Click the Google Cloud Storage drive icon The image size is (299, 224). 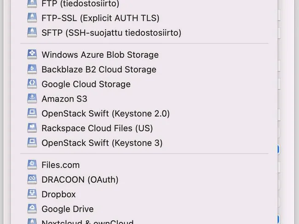click(x=32, y=84)
